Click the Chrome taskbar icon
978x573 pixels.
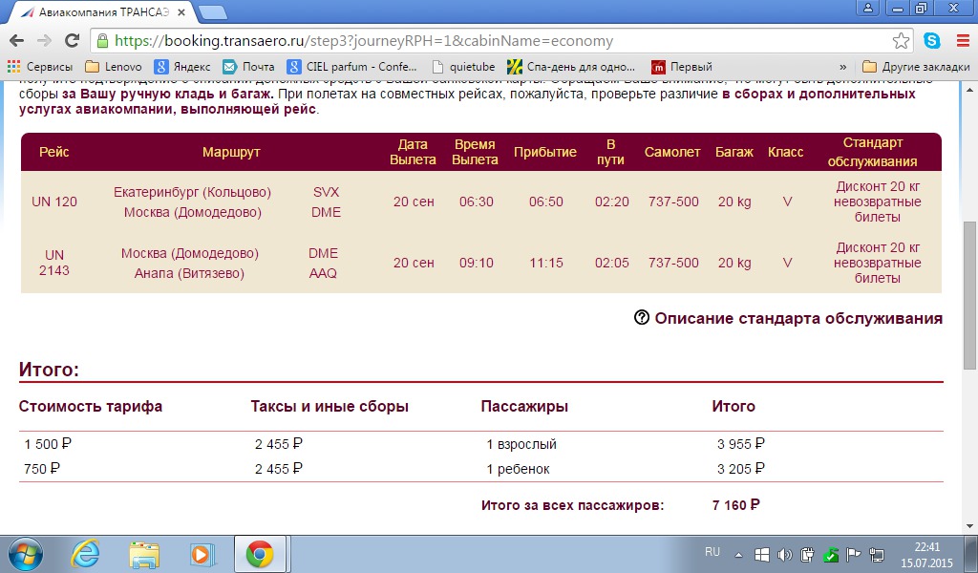click(260, 554)
